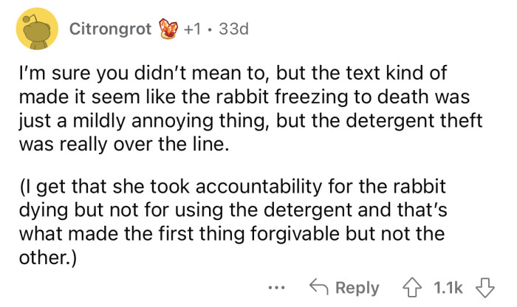Click the 1.1k vote score
Viewport: 517px width, 307px height.
click(448, 287)
